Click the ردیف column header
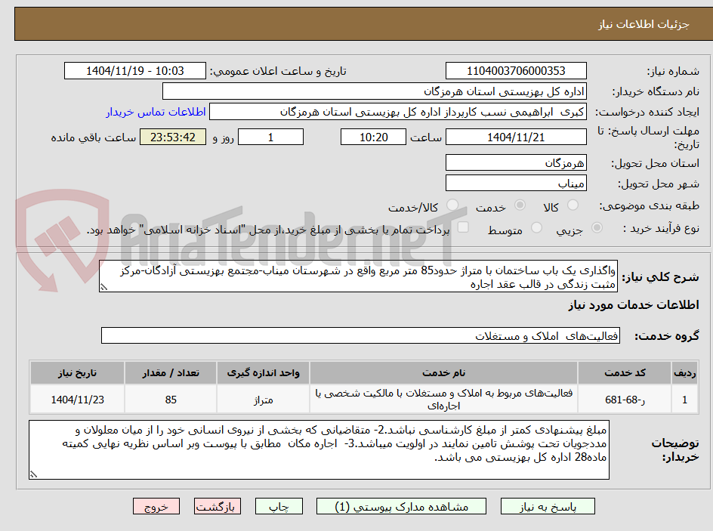This screenshot has width=713, height=531. 685,373
